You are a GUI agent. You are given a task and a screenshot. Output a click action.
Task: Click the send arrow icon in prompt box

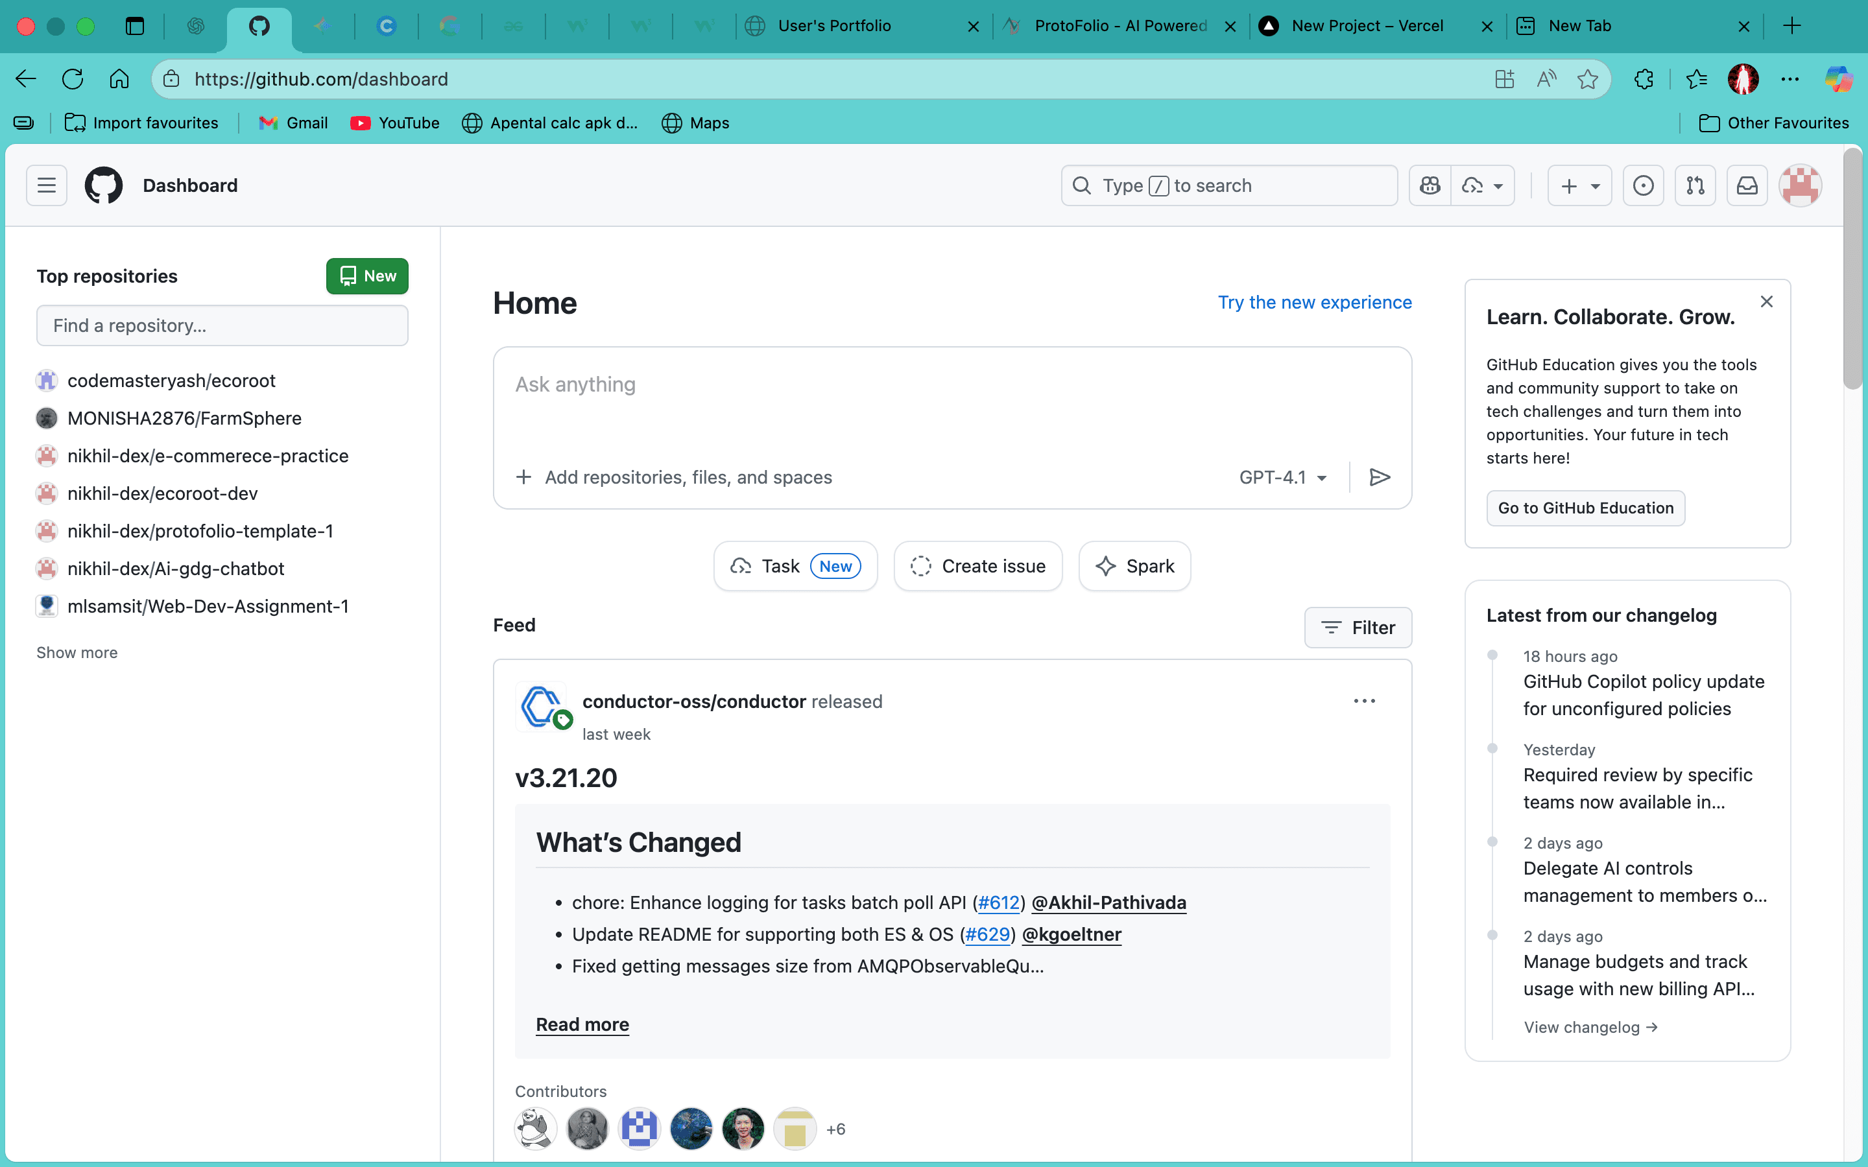tap(1380, 477)
